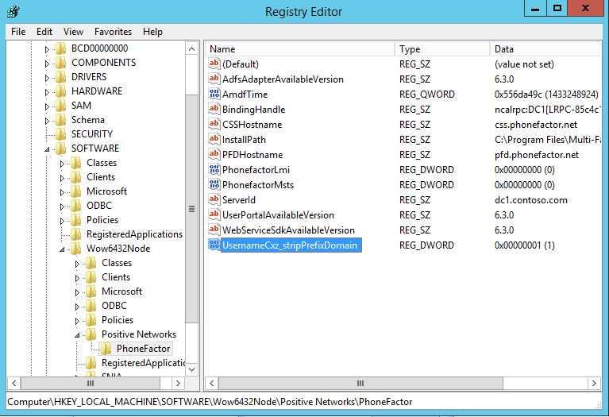Click the Wow6432Node folder icon
Viewport: 609px width, 417px height.
click(75, 249)
